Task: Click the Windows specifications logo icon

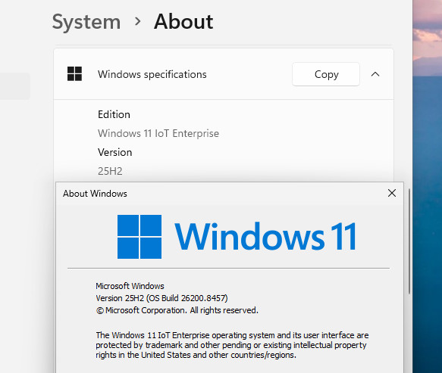Action: pos(75,73)
